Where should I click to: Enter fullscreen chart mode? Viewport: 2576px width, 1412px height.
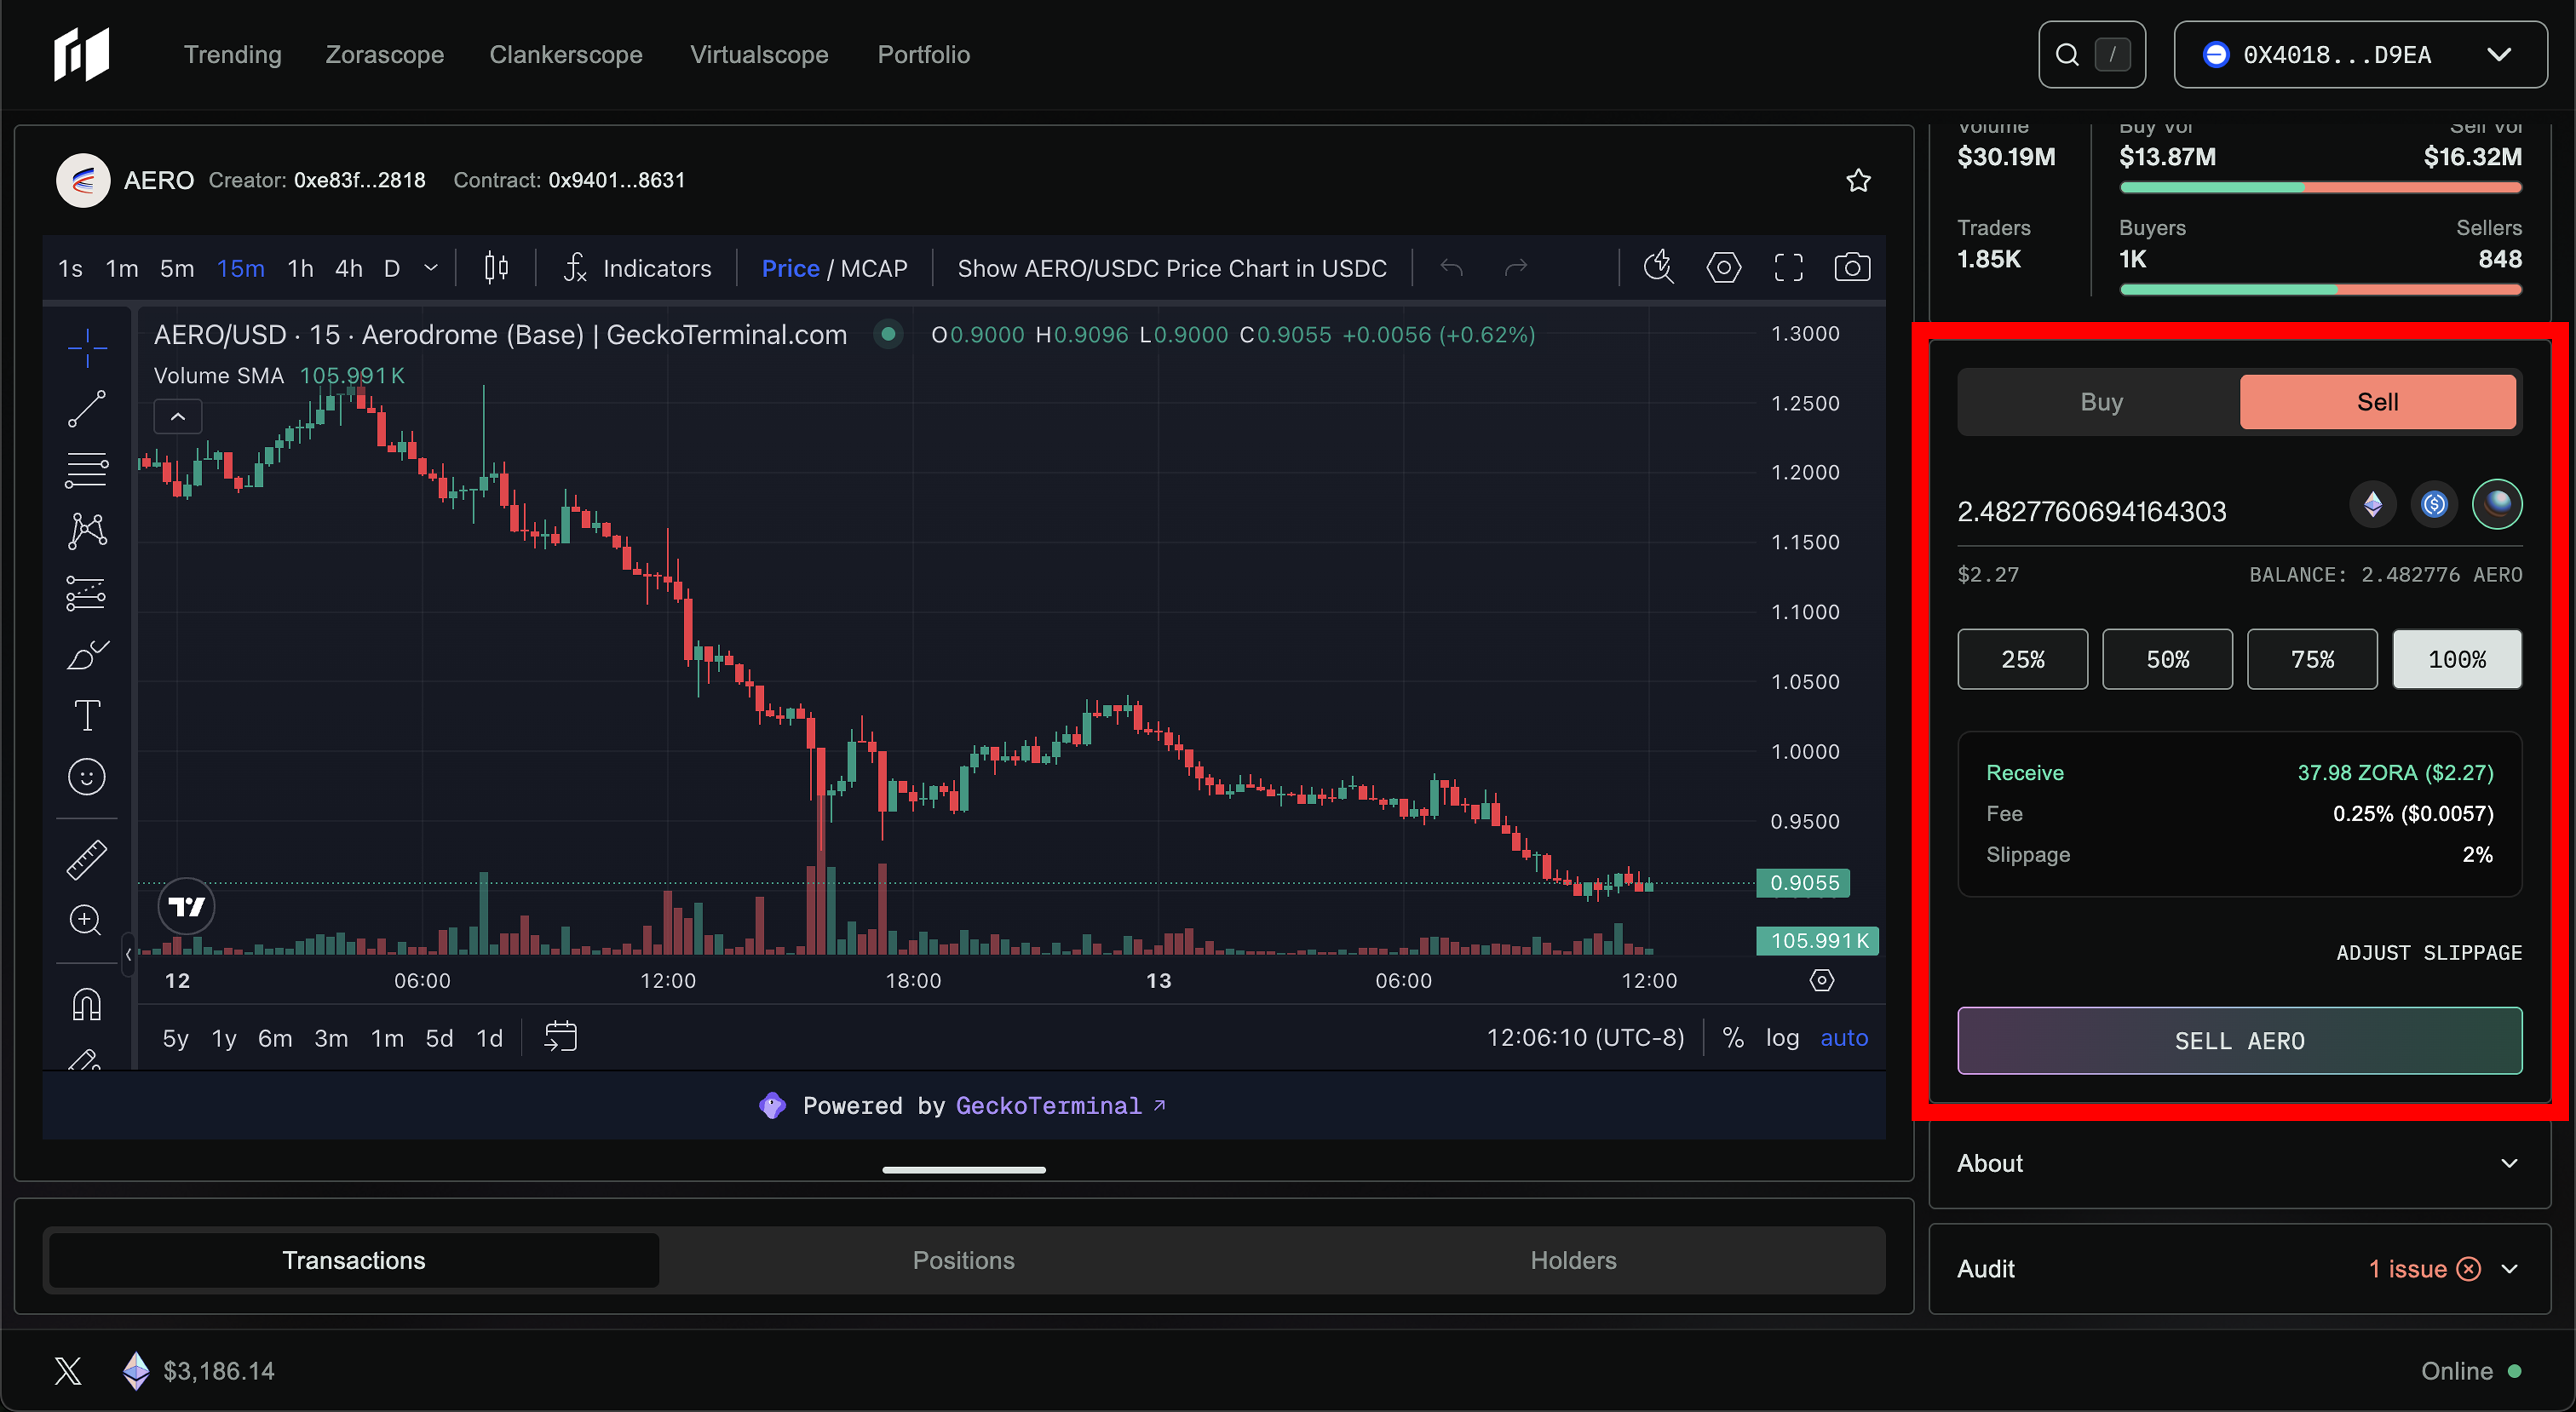point(1788,268)
